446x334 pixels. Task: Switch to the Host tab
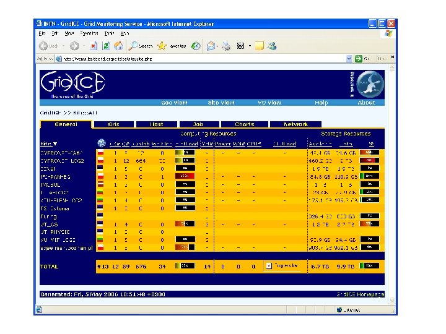click(x=157, y=124)
